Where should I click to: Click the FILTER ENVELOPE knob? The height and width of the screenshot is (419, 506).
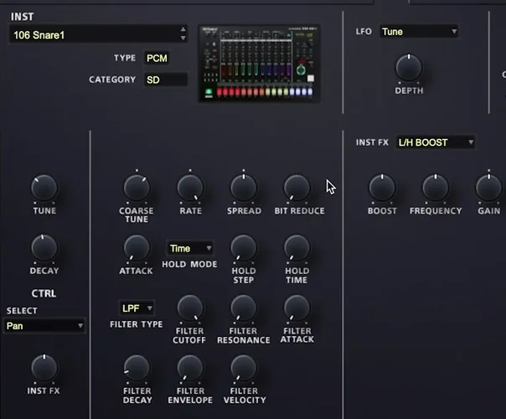pos(190,368)
